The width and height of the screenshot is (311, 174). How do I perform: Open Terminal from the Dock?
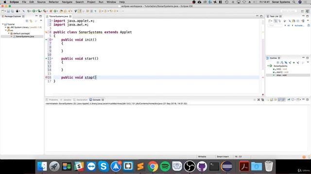pos(214,166)
